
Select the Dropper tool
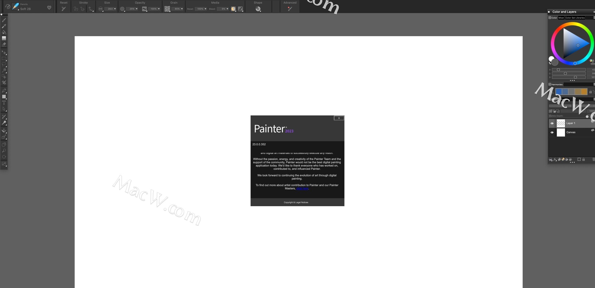click(4, 26)
